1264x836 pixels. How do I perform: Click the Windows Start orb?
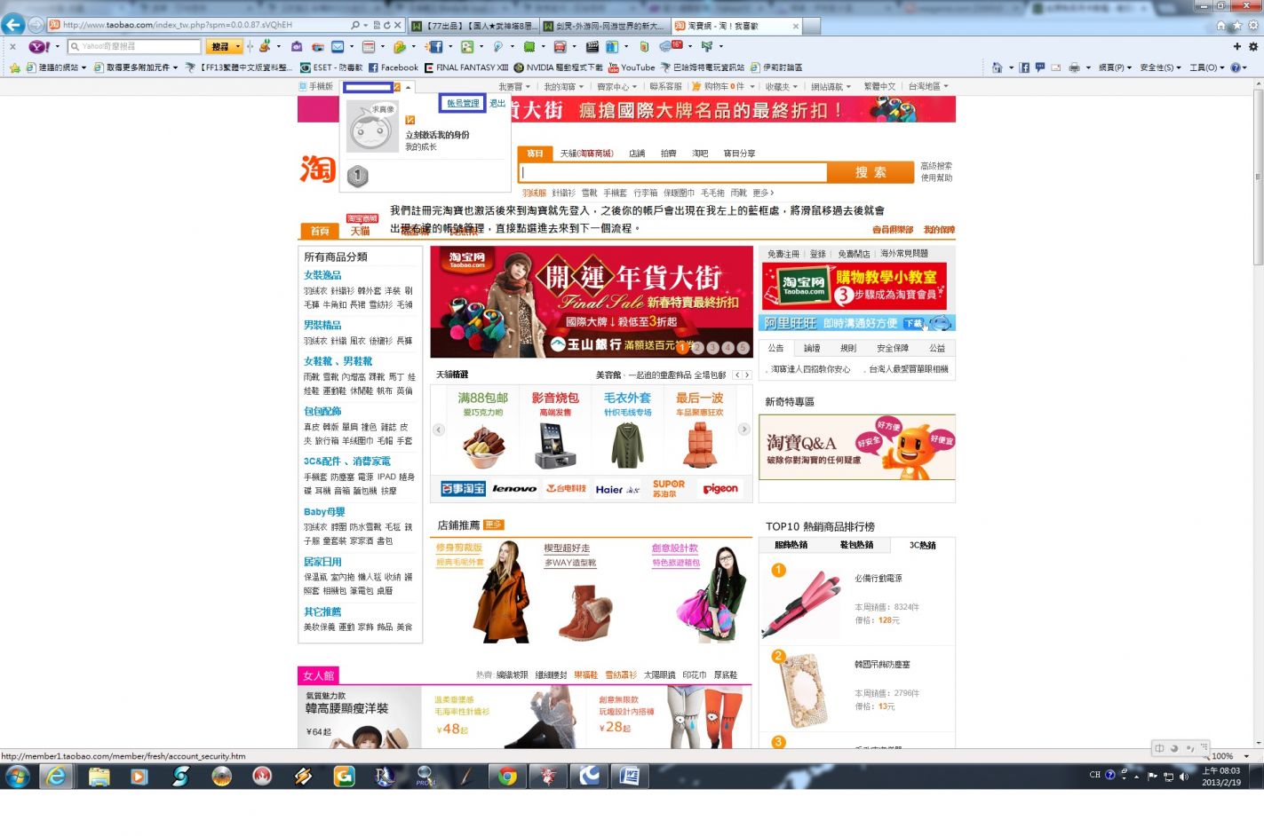point(17,777)
